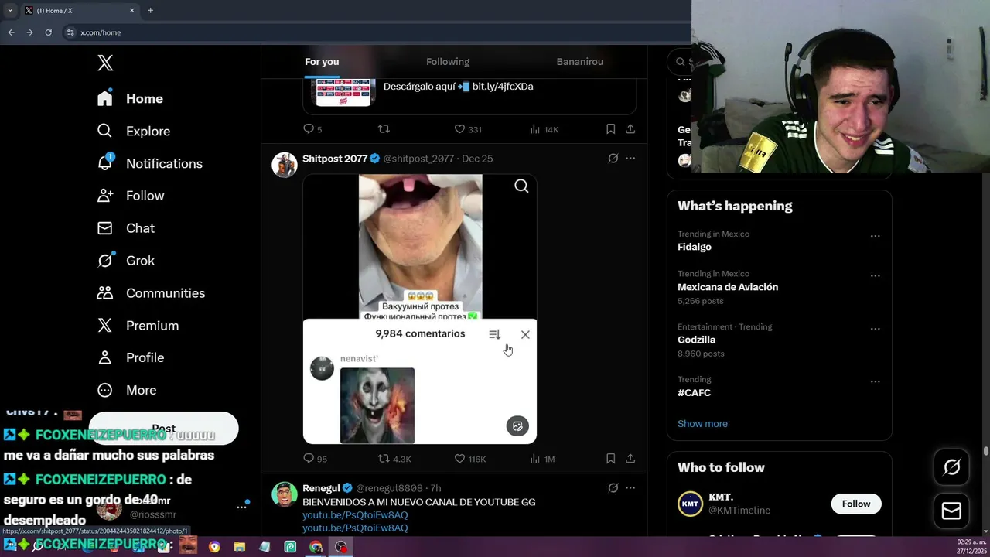Screen dimensions: 990x557
Task: Click the sort icon beside comentarios
Action: tap(494, 334)
